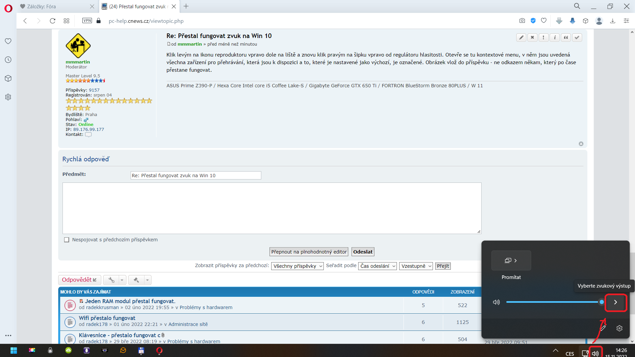Click the edit post pencil icon

[x=521, y=37]
